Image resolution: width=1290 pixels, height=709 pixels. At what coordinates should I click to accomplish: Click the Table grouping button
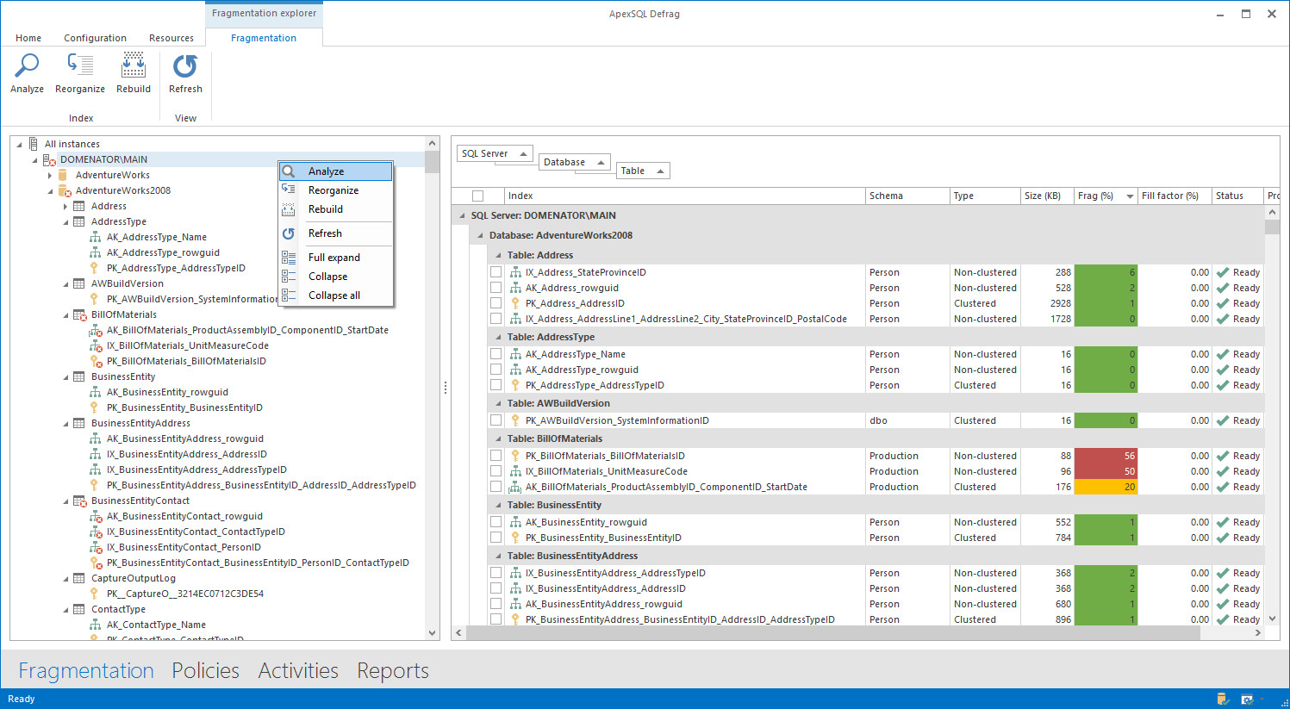pyautogui.click(x=643, y=171)
